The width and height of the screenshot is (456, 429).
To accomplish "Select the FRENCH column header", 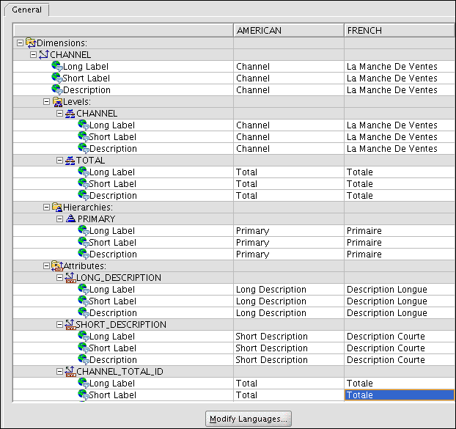I will (x=399, y=31).
